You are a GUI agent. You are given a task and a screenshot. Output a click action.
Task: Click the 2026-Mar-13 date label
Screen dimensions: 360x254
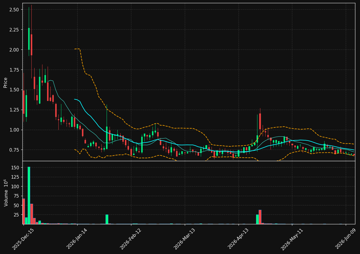184,239
